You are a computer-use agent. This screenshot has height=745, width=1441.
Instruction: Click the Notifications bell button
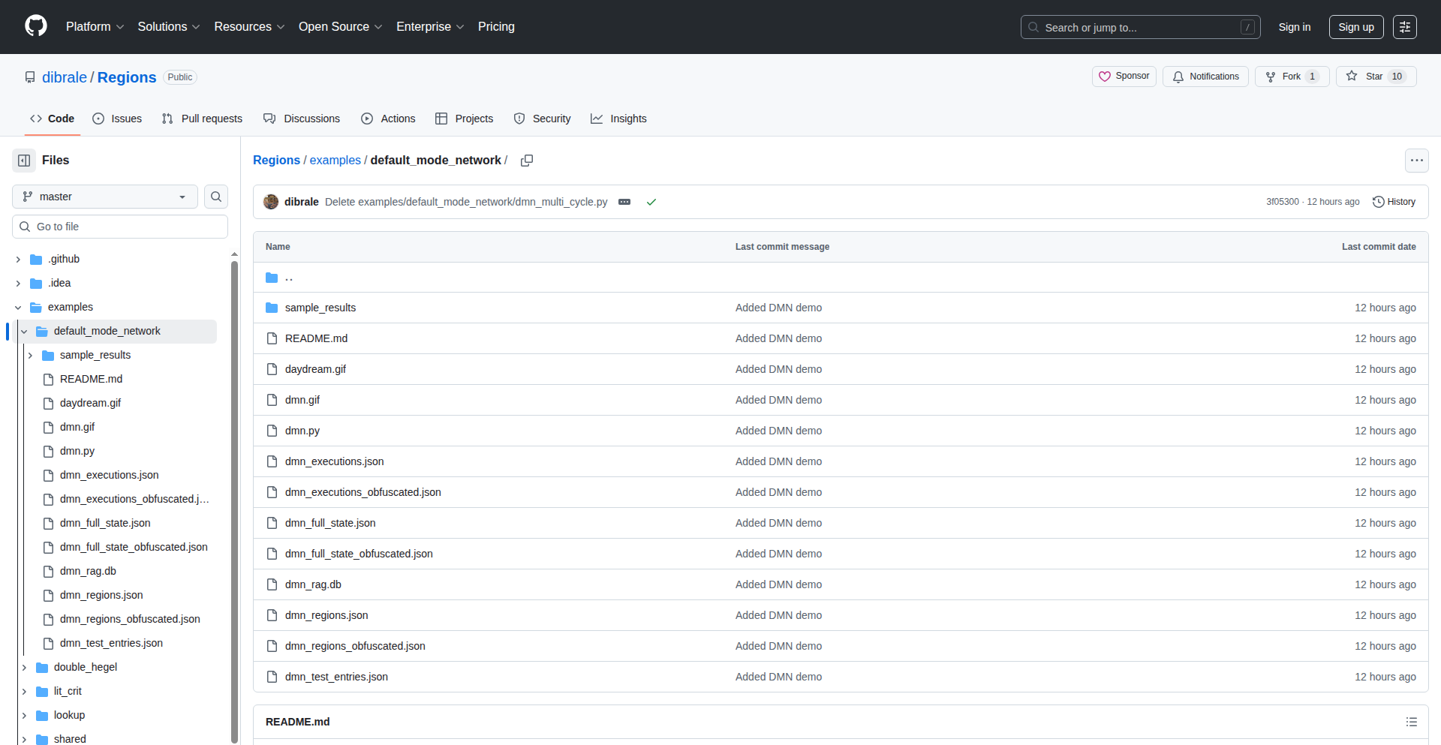[x=1205, y=77]
